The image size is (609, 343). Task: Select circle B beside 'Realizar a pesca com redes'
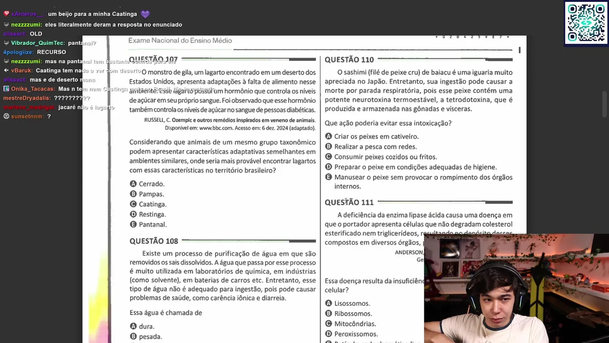coord(328,147)
